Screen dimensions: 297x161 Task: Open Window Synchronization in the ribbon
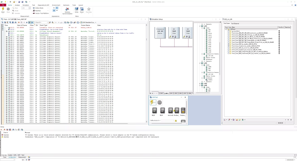point(67,11)
